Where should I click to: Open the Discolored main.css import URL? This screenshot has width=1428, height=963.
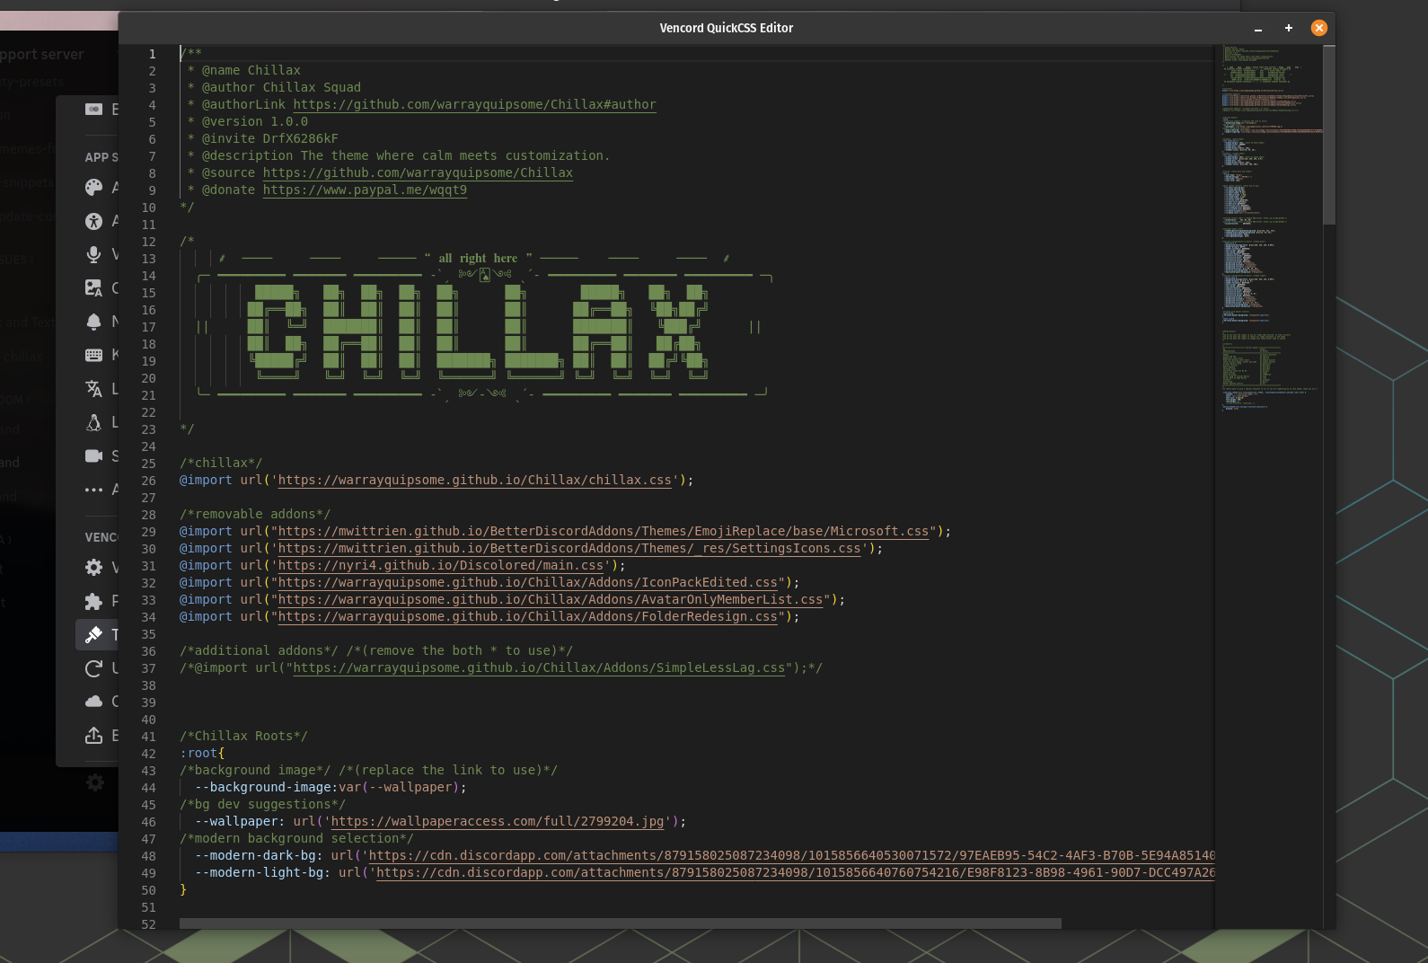pos(441,565)
